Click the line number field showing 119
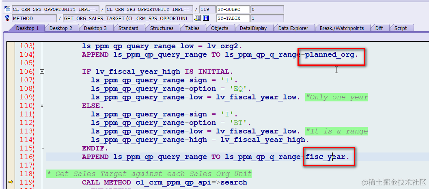Screen dimensions: 429x189 pyautogui.click(x=207, y=9)
